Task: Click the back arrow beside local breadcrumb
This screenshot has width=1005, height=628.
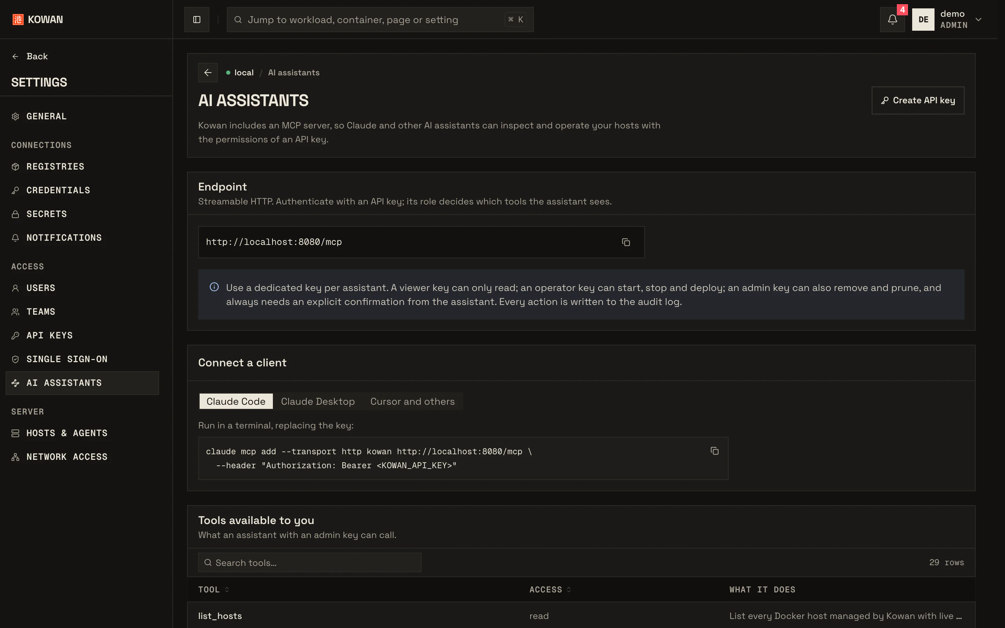Action: (208, 73)
